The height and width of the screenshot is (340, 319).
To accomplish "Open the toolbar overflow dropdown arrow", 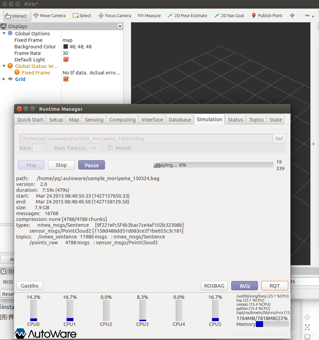I will tap(313, 16).
